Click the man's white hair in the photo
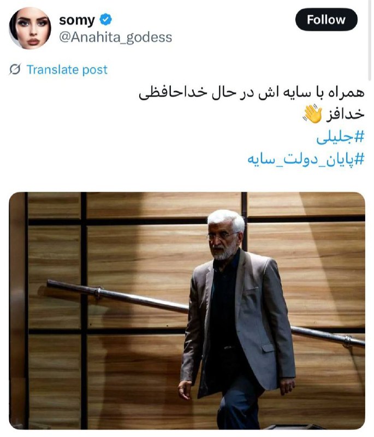Image resolution: width=374 pixels, height=437 pixels. pyautogui.click(x=227, y=220)
